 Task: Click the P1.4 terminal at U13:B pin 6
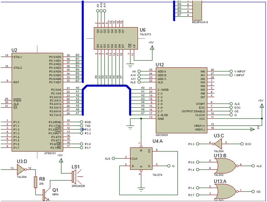[198, 170]
